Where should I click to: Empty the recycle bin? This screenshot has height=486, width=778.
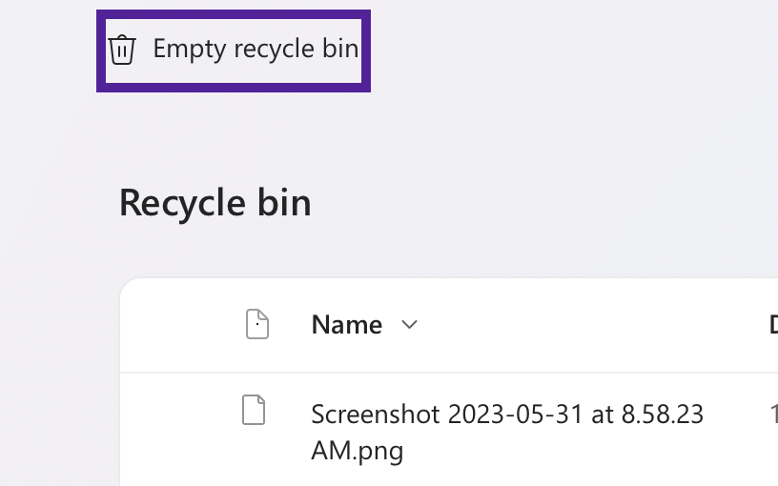(x=234, y=51)
